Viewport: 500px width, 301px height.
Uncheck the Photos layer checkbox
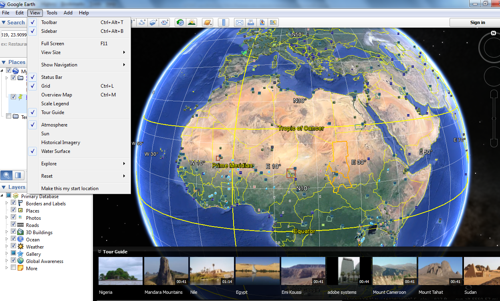click(13, 218)
